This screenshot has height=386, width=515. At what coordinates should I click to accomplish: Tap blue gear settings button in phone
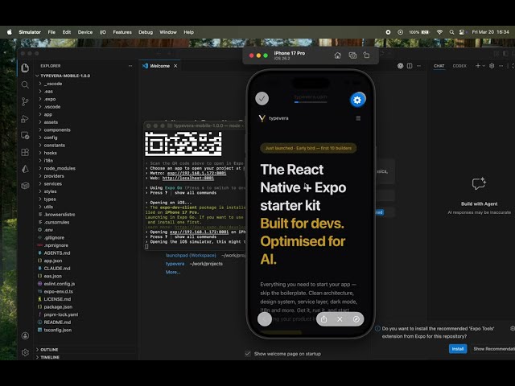tap(357, 100)
